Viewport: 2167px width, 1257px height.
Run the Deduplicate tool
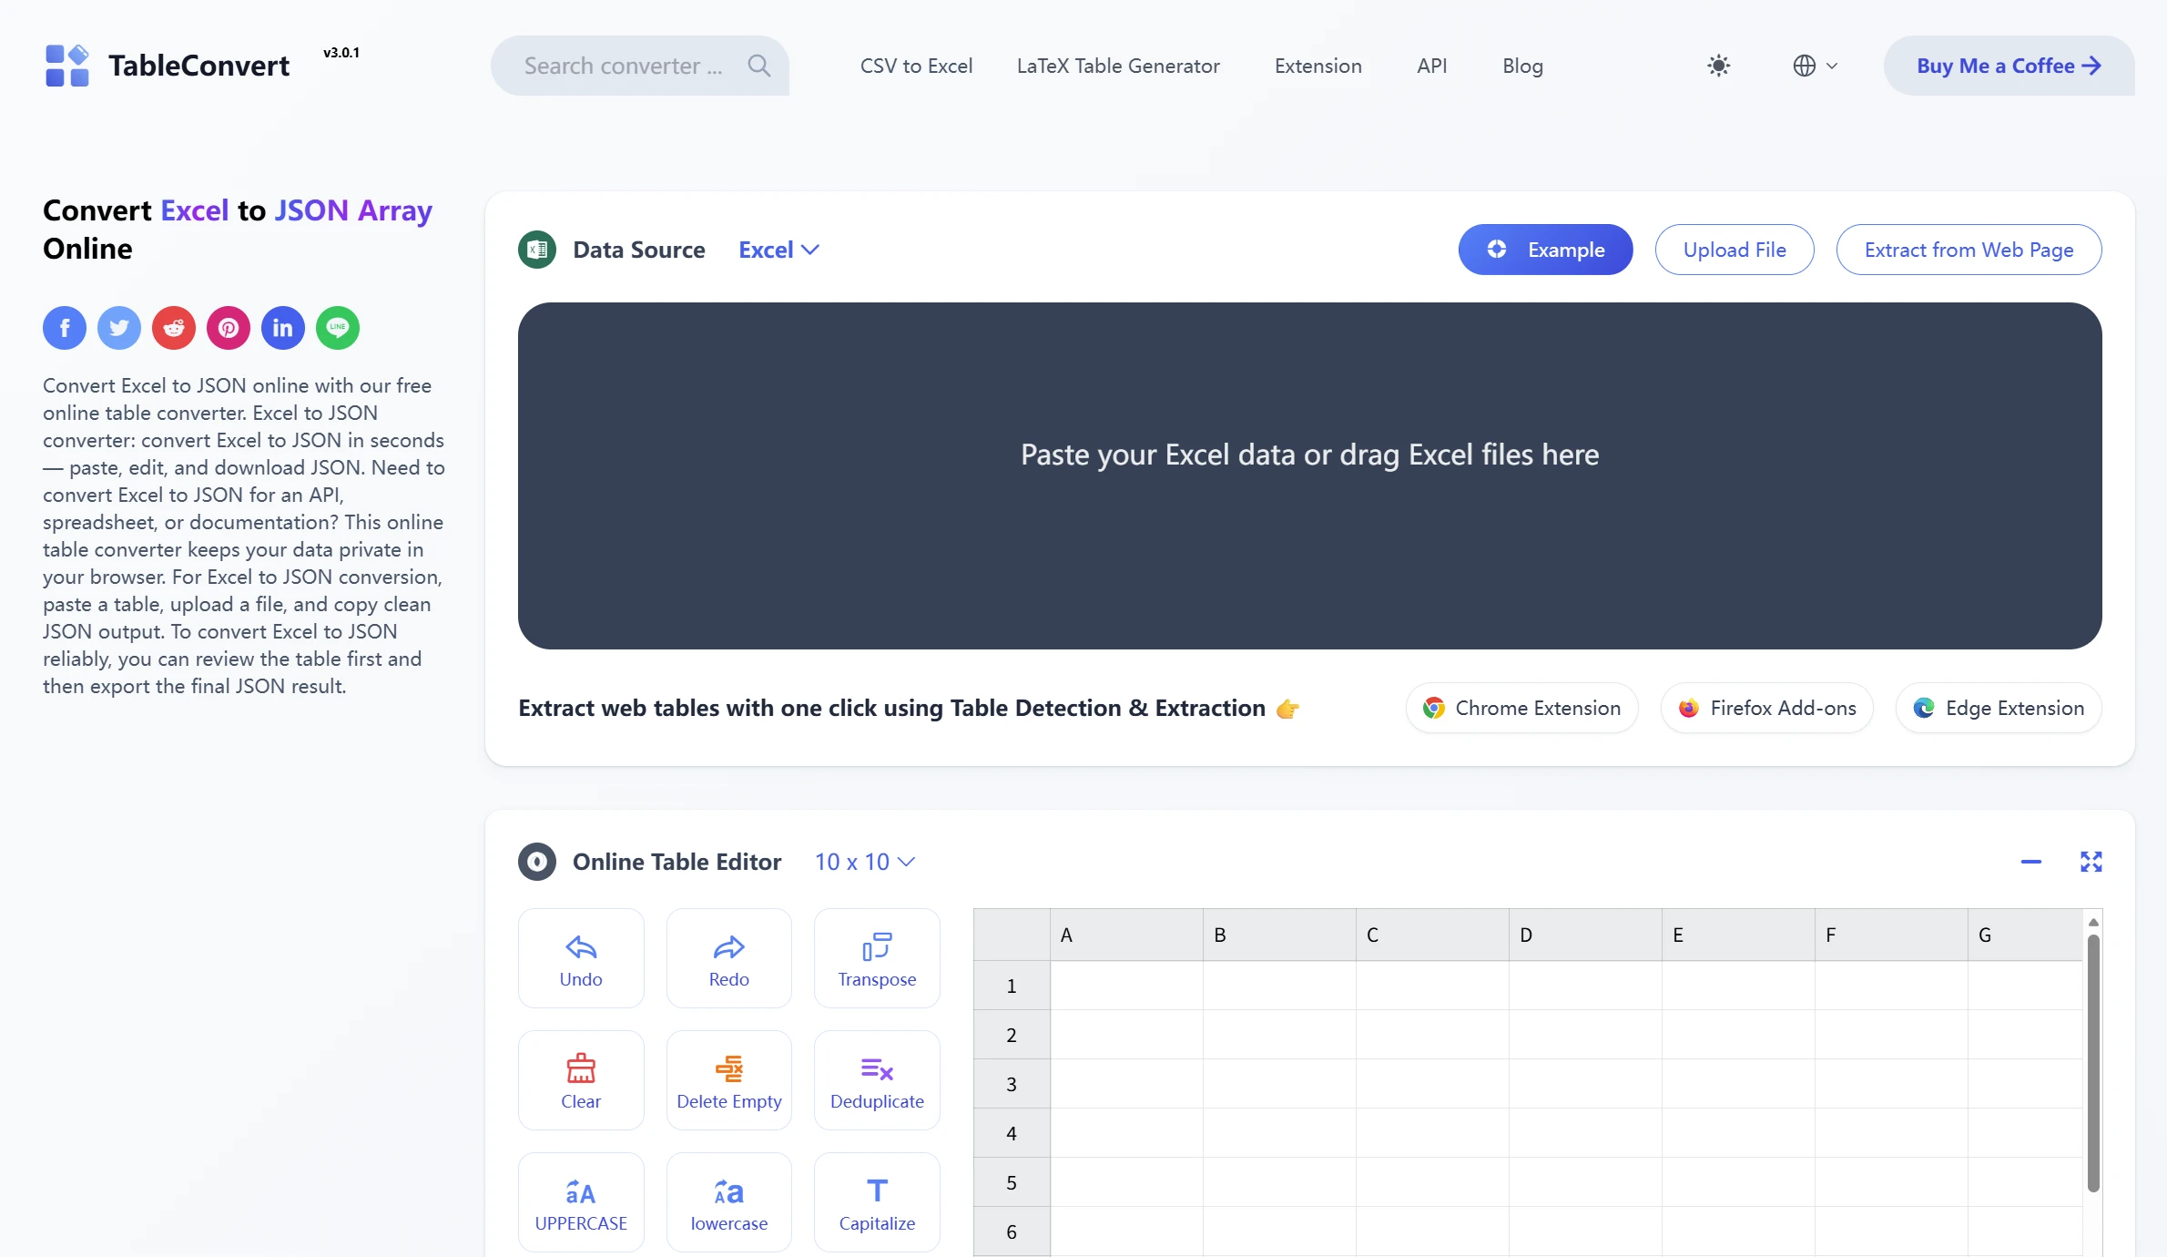click(877, 1080)
